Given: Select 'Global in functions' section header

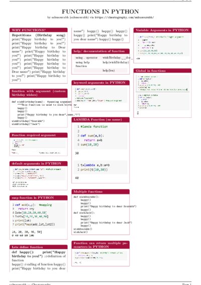Looking at the screenshot, I should 162,70.
